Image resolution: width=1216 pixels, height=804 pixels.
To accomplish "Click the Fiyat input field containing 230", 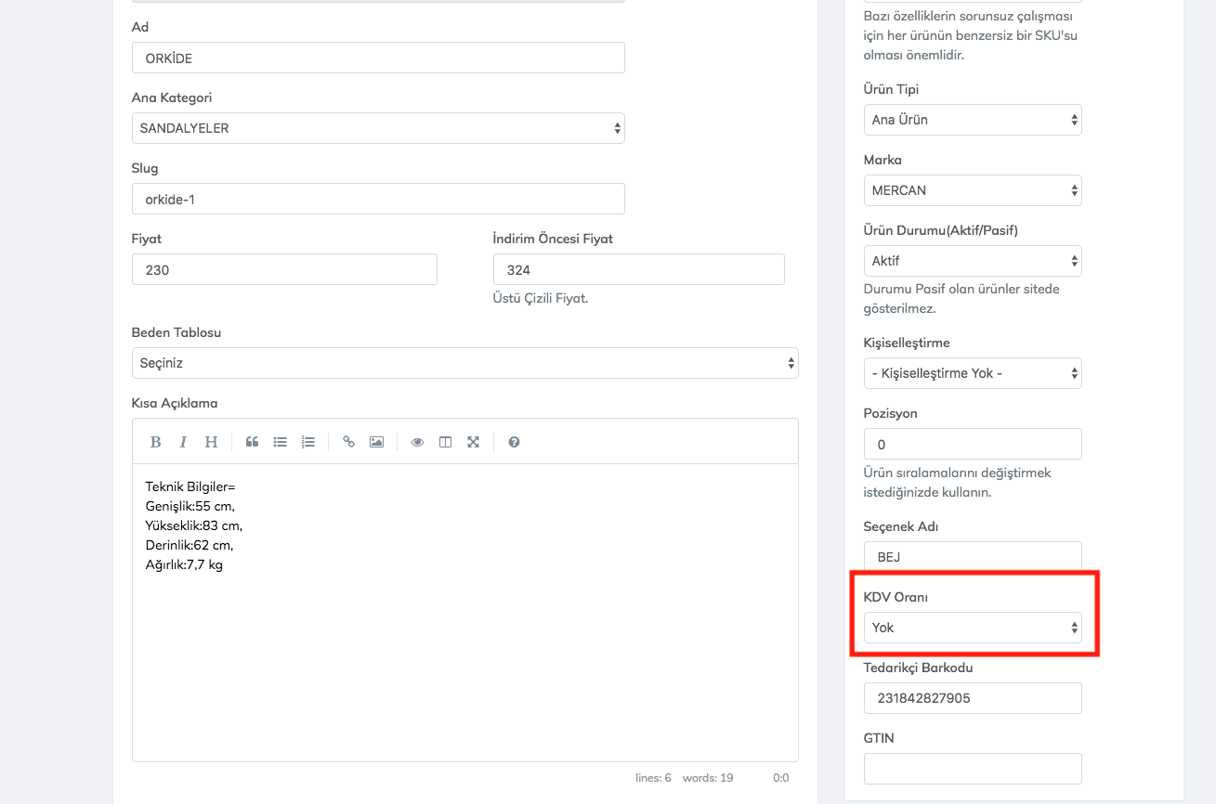I will coord(284,269).
